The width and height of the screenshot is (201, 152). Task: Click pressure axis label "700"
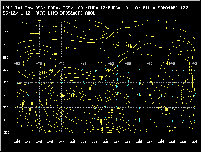(6, 107)
